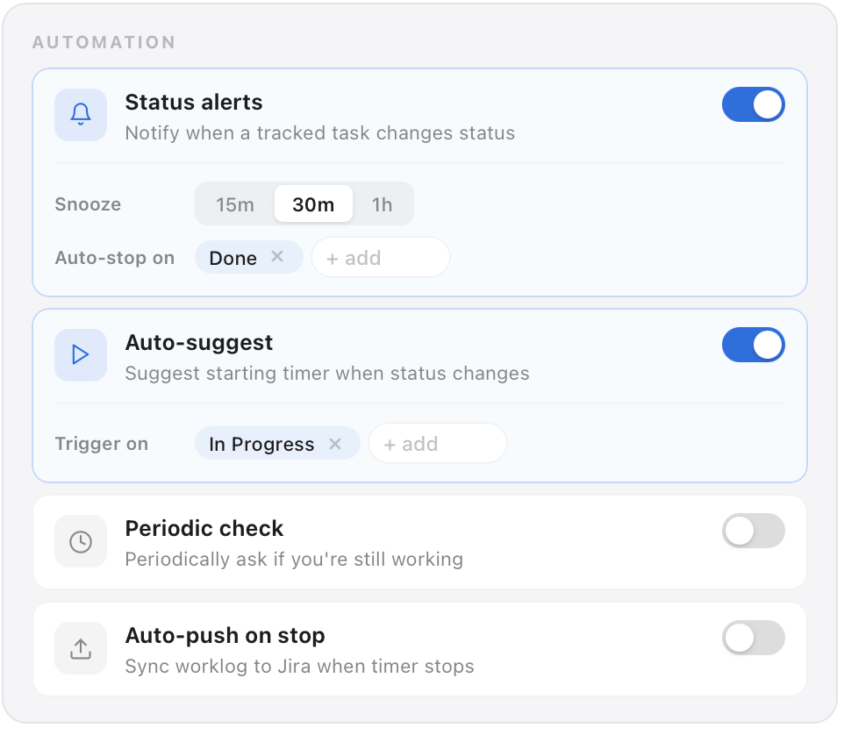Click the Periodic check clock icon

click(x=81, y=542)
